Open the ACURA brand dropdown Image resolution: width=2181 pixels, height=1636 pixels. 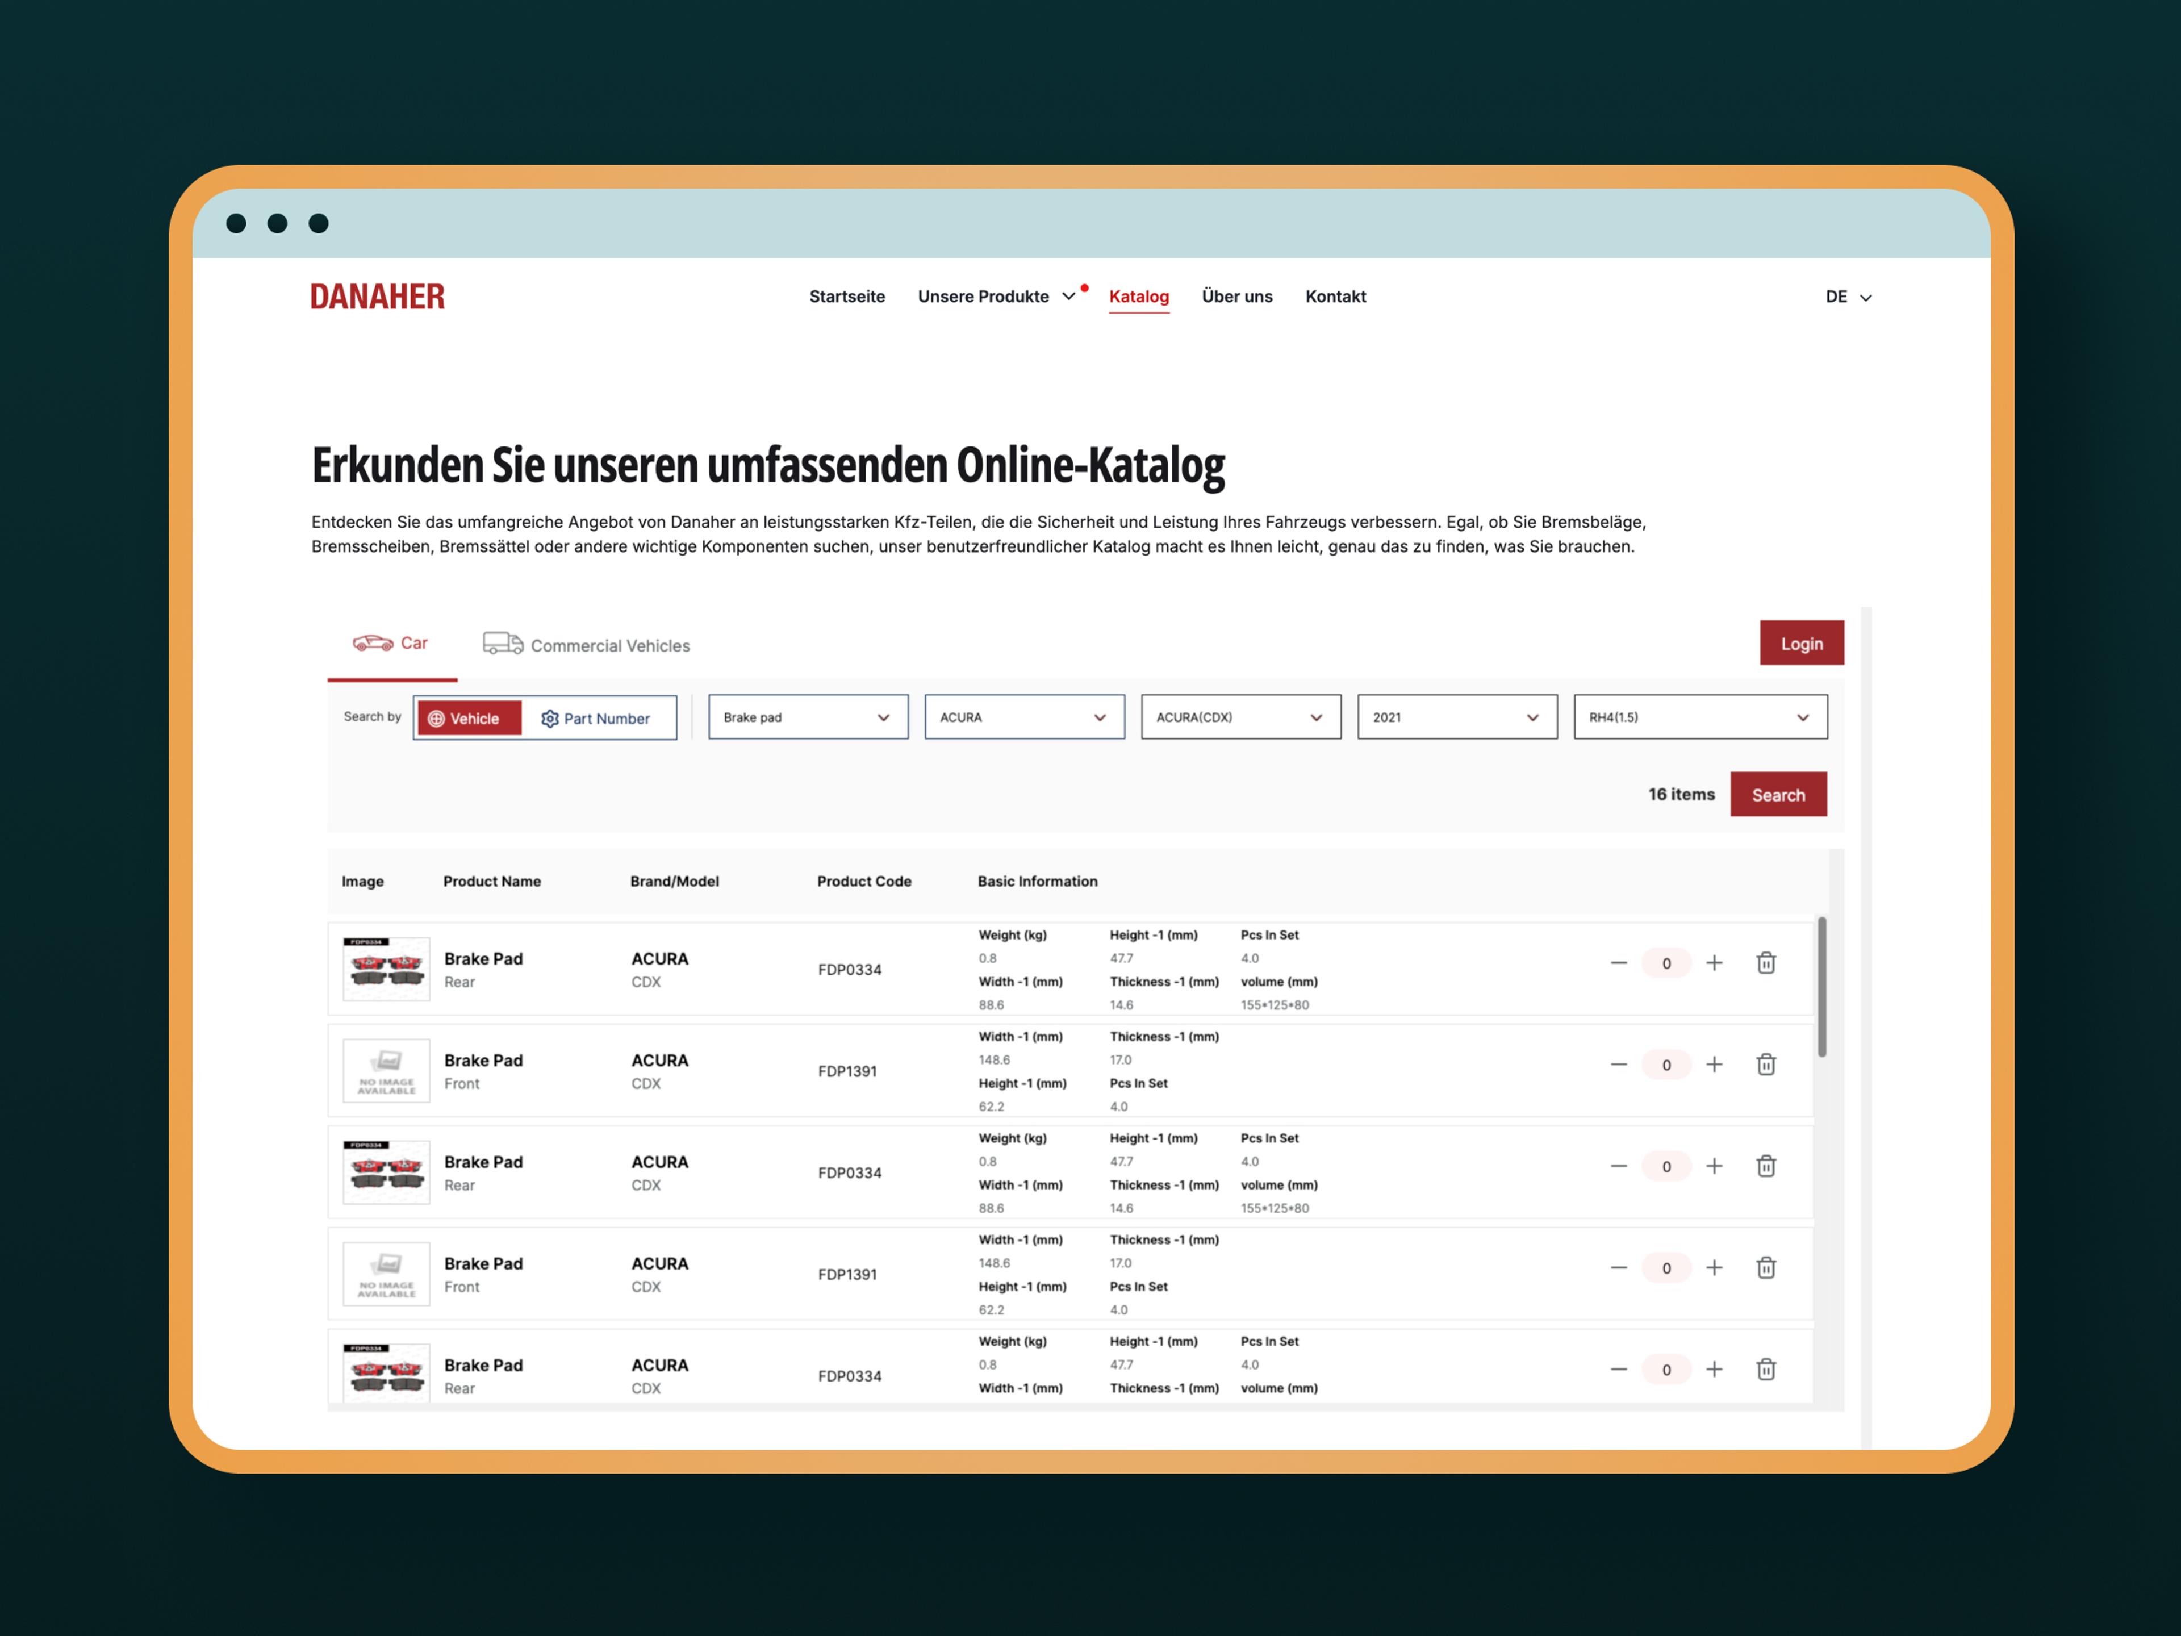click(x=1023, y=717)
